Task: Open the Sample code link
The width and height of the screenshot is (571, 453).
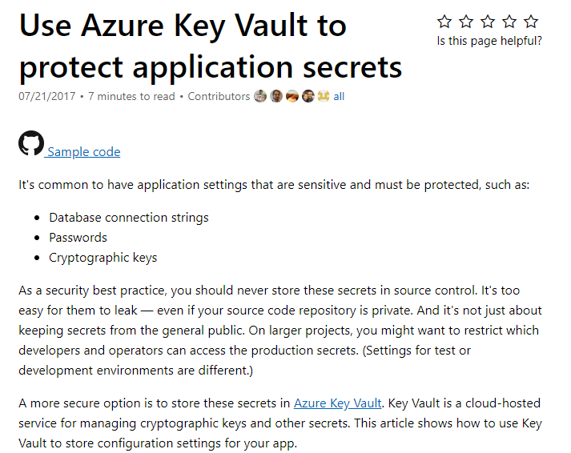Action: [x=83, y=152]
